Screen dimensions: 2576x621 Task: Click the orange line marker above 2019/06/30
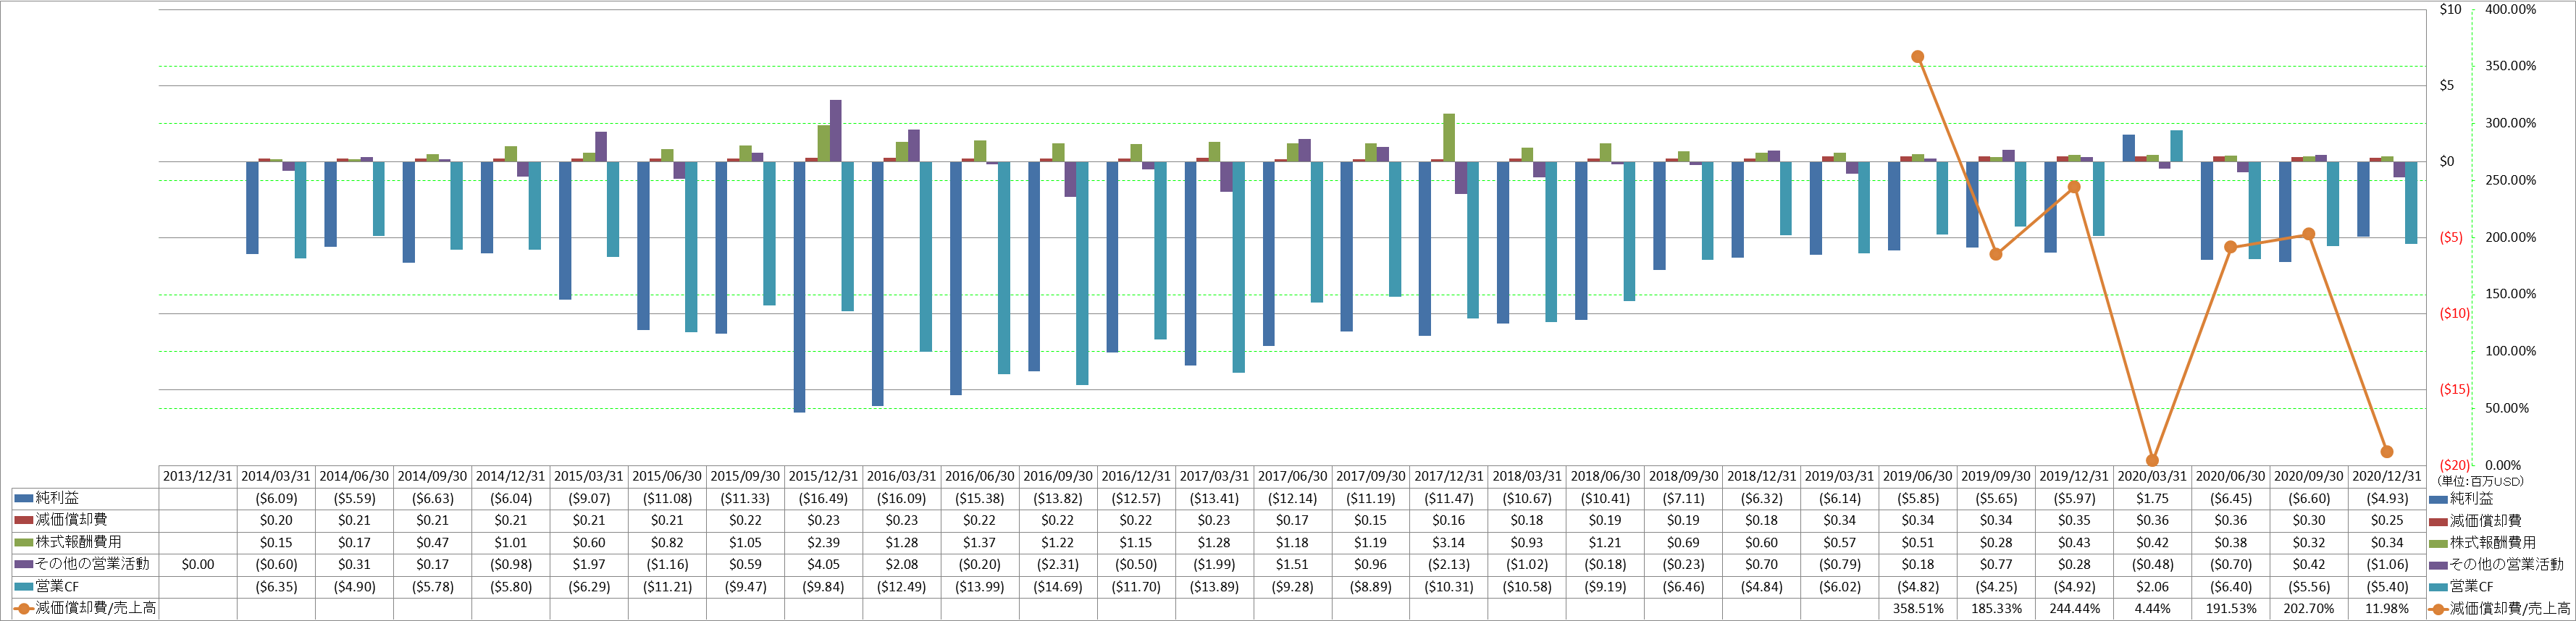point(1917,57)
